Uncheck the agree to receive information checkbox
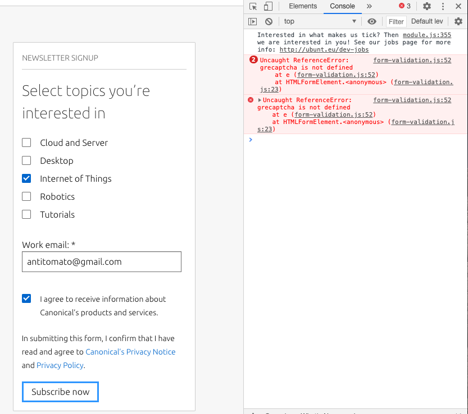This screenshot has width=468, height=414. [x=26, y=298]
